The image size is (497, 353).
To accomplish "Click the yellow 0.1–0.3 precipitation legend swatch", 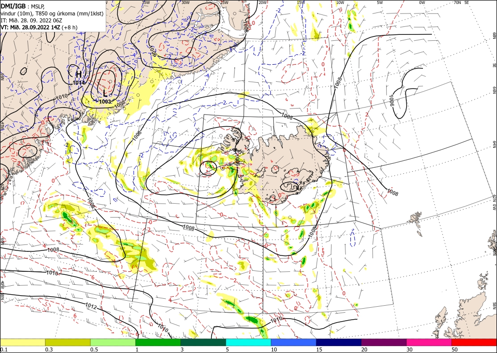I will pos(22,342).
